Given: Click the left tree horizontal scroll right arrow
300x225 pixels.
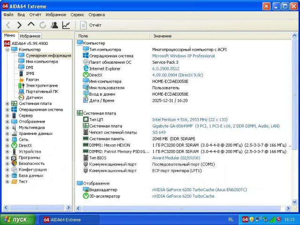Looking at the screenshot, I should point(68,208).
